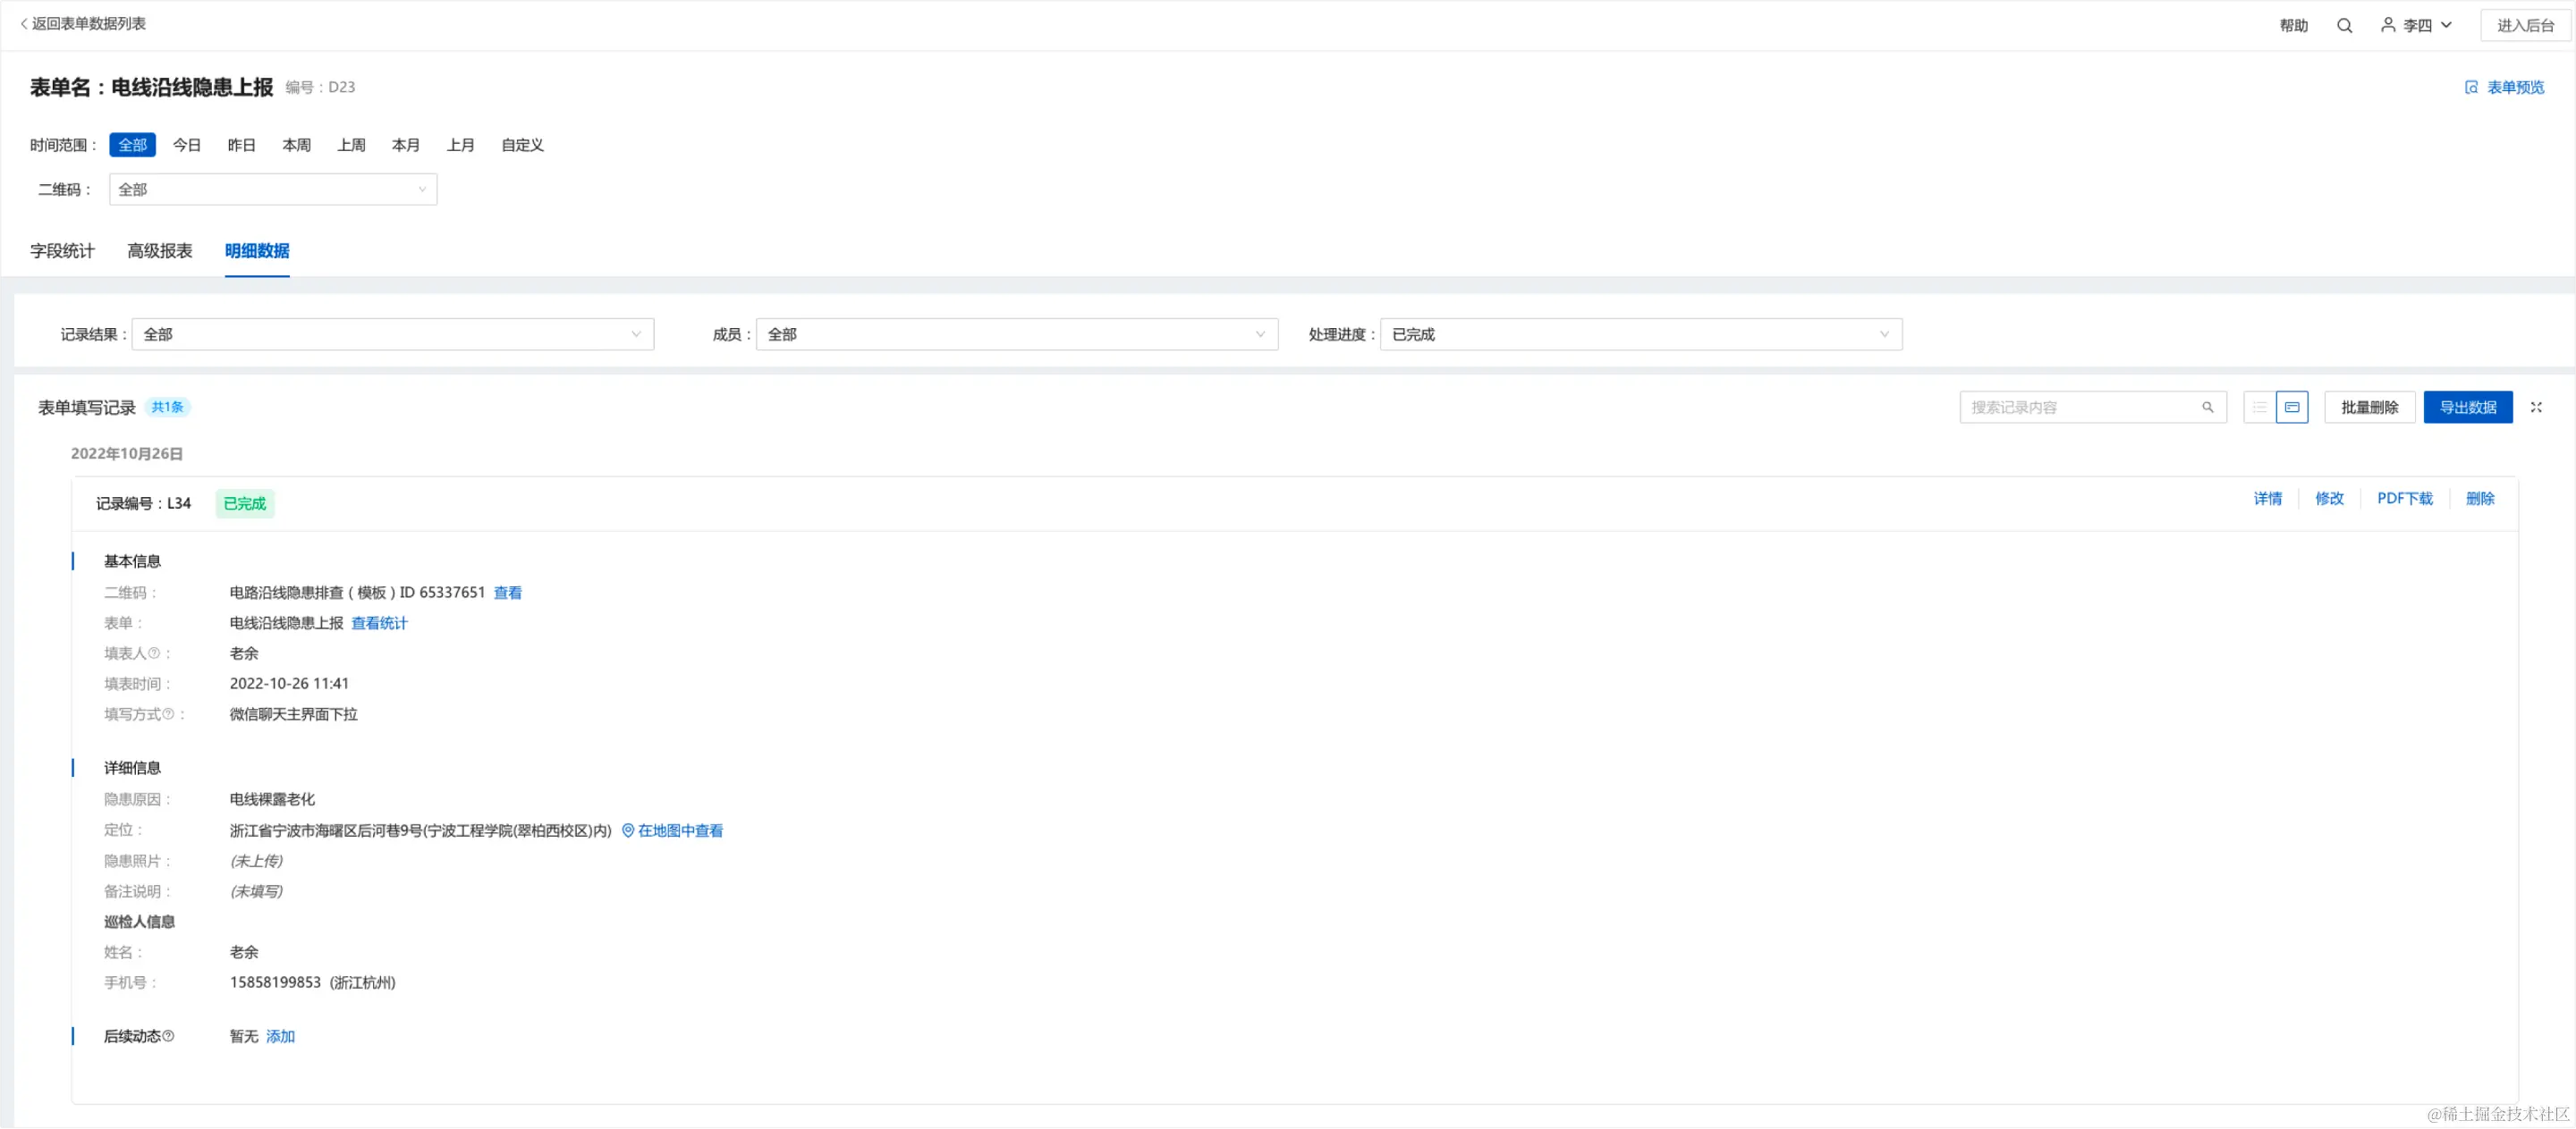Click 在地图中查看 map link
The image size is (2576, 1129).
pos(679,831)
